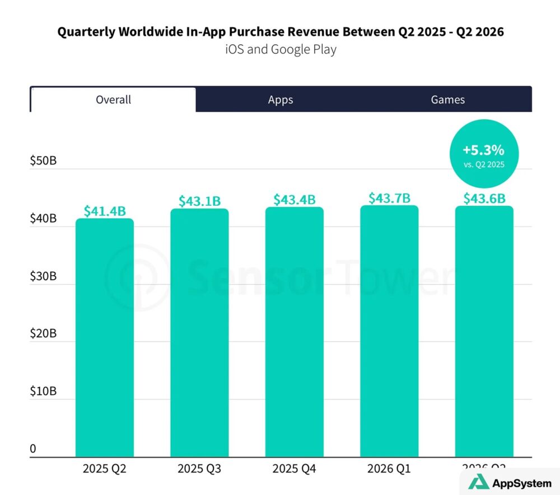Image resolution: width=560 pixels, height=495 pixels.
Task: Click the $50B y-axis label
Action: tap(43, 161)
